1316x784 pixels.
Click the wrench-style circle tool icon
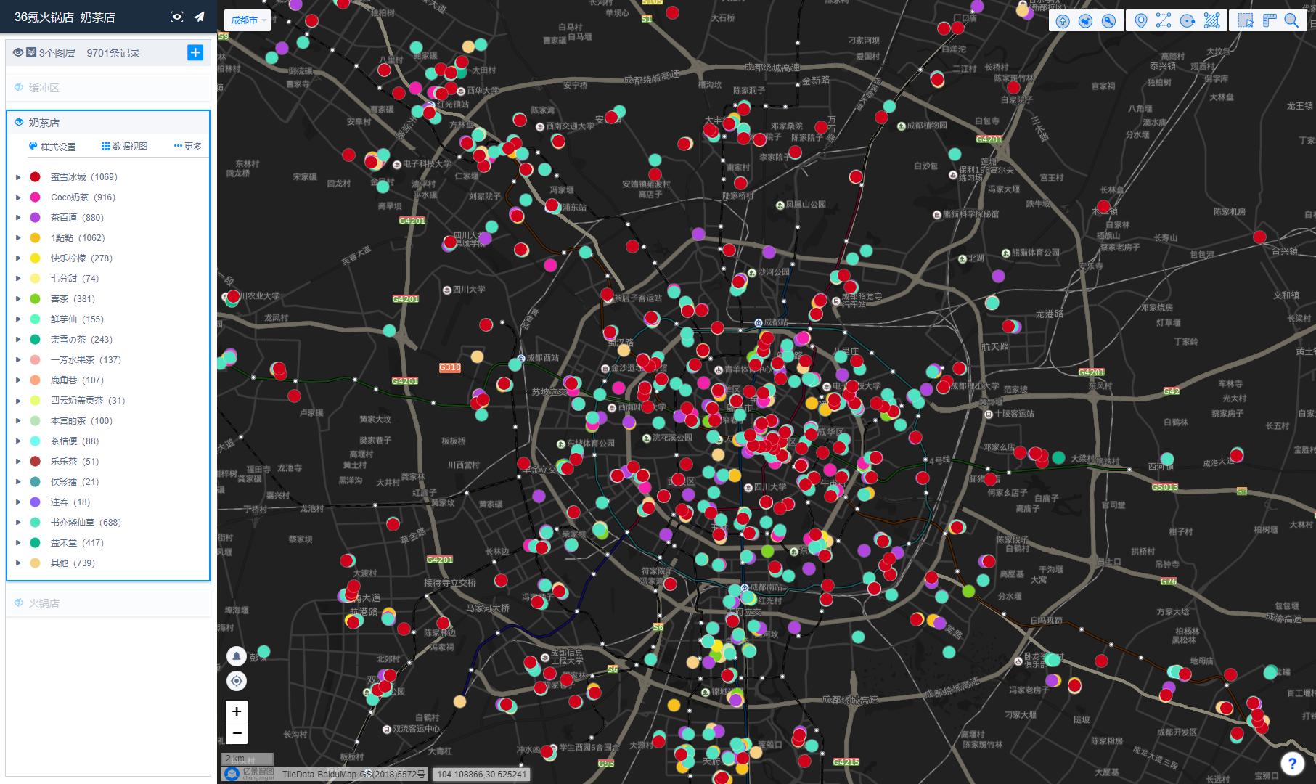coord(1109,21)
